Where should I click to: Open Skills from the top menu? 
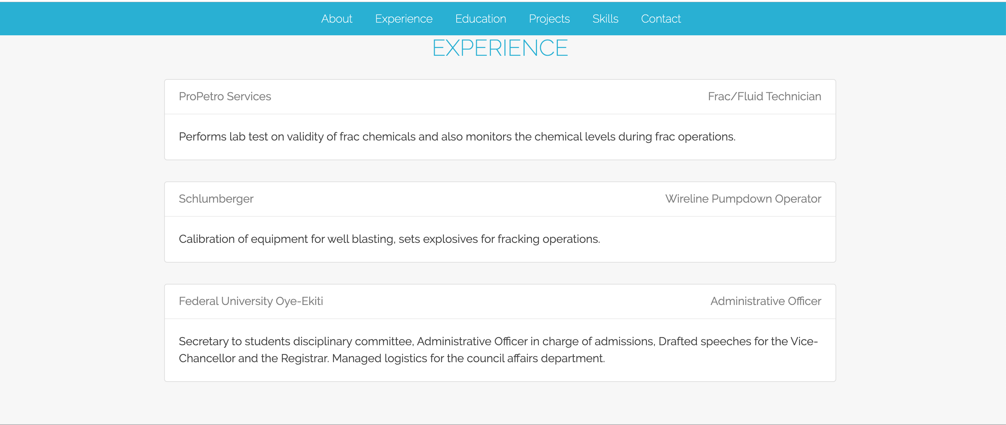(605, 19)
